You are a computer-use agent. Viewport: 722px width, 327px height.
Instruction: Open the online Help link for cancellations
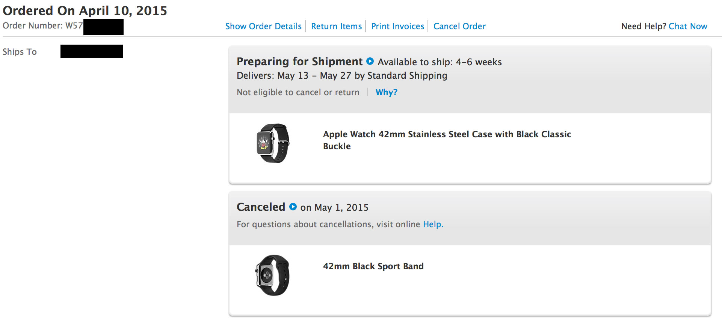[x=433, y=224]
